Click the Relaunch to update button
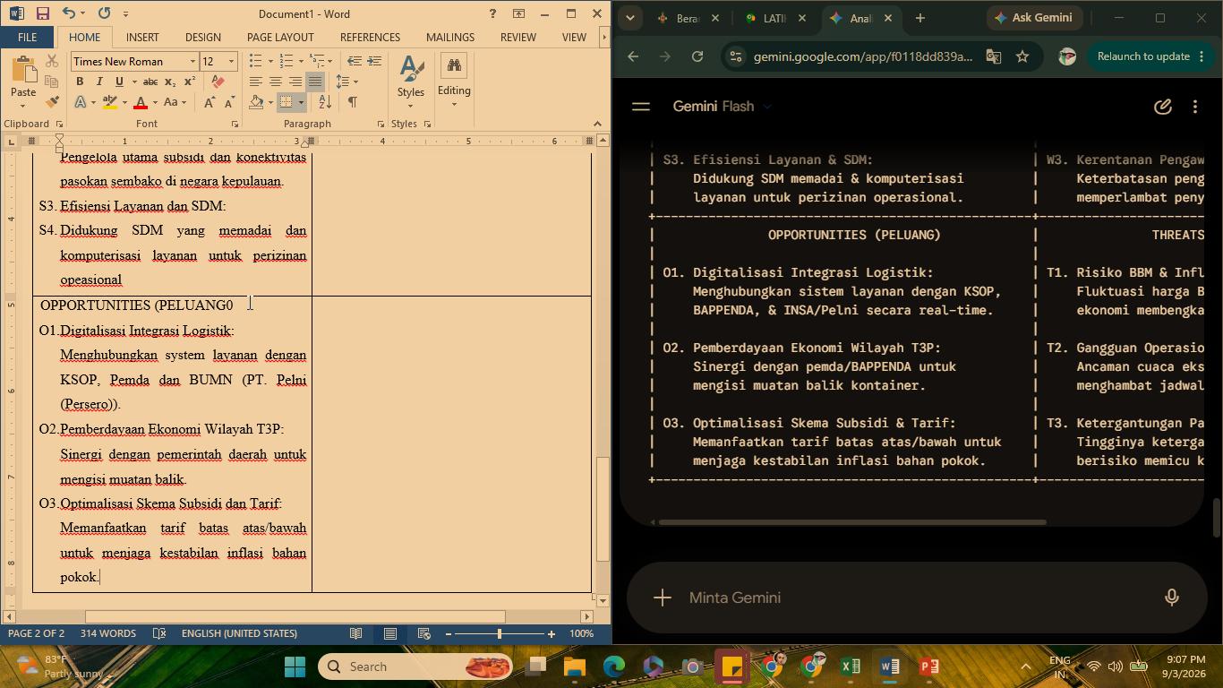 [1143, 56]
